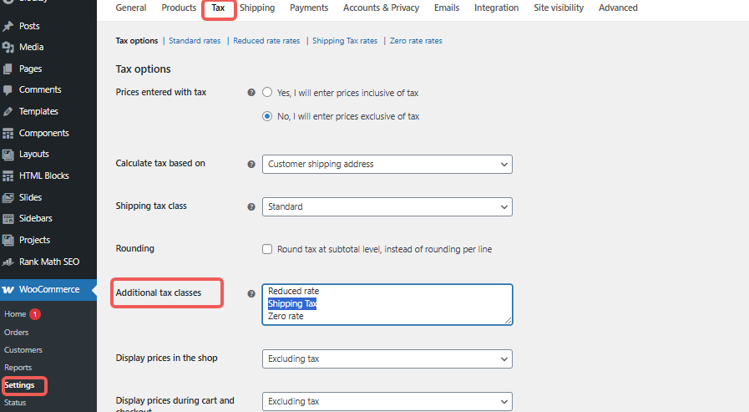The image size is (749, 412).
Task: Open the Standard rates link
Action: tap(194, 41)
